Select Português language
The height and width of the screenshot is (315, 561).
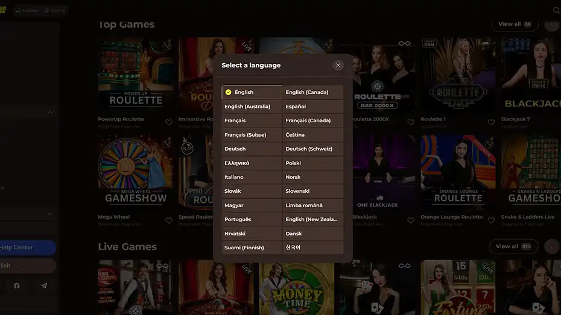tap(252, 219)
